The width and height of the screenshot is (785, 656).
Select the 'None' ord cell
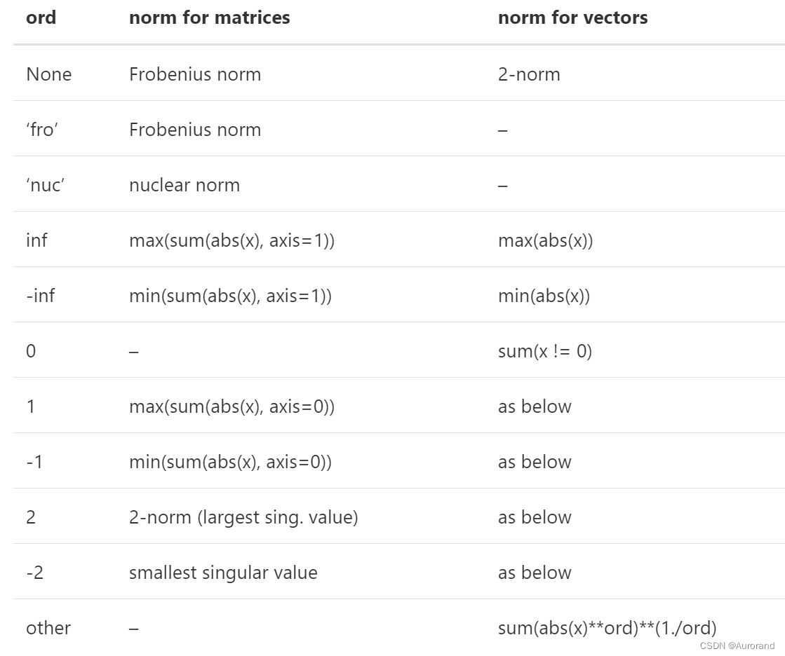click(x=48, y=74)
